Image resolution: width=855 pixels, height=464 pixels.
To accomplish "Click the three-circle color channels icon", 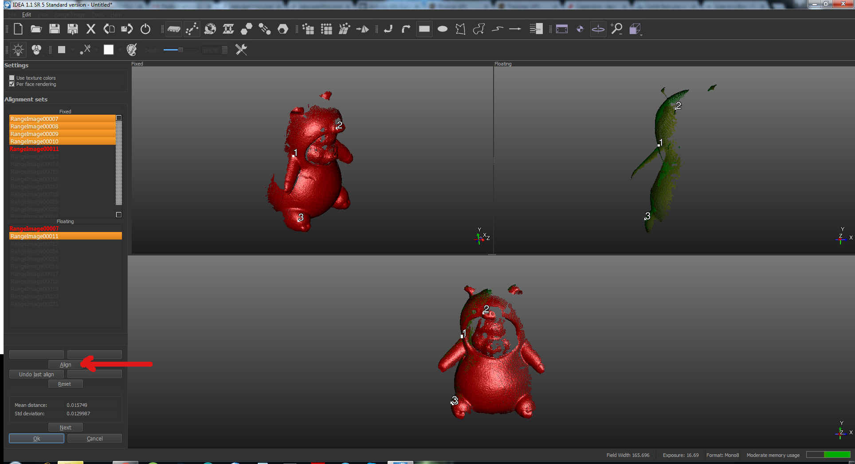I will pyautogui.click(x=36, y=50).
